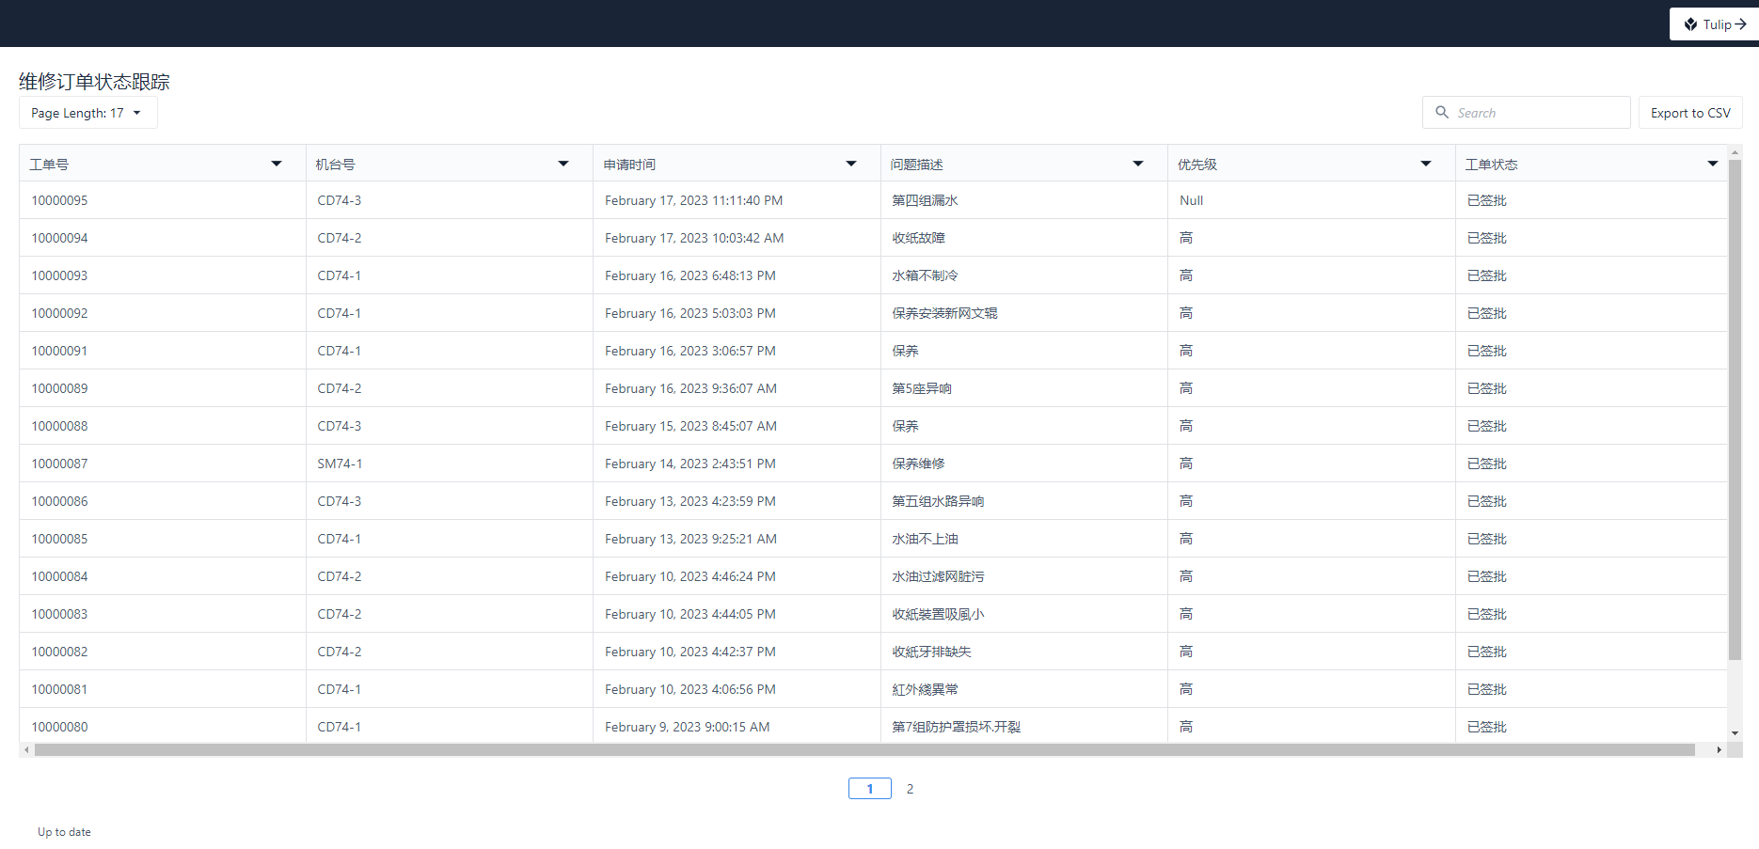Click description 收紙裝置吸風小
1759x849 pixels.
point(938,614)
